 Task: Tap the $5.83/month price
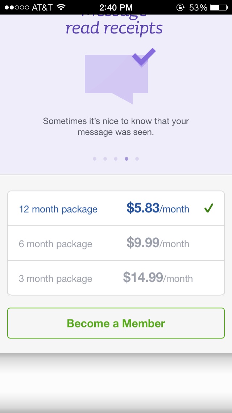(x=158, y=208)
